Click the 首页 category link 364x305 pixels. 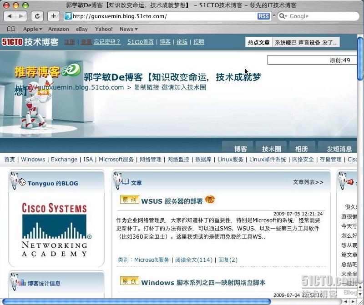click(10, 160)
